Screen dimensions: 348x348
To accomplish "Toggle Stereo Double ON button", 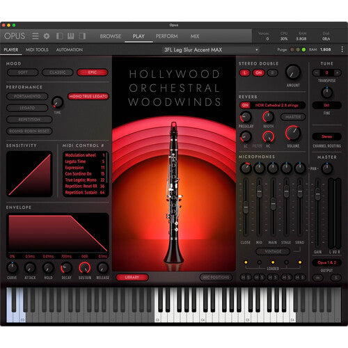I will (x=258, y=73).
